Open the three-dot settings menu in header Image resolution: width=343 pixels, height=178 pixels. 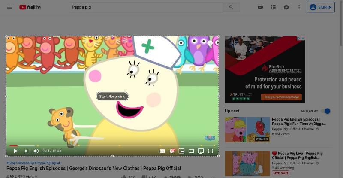point(299,7)
